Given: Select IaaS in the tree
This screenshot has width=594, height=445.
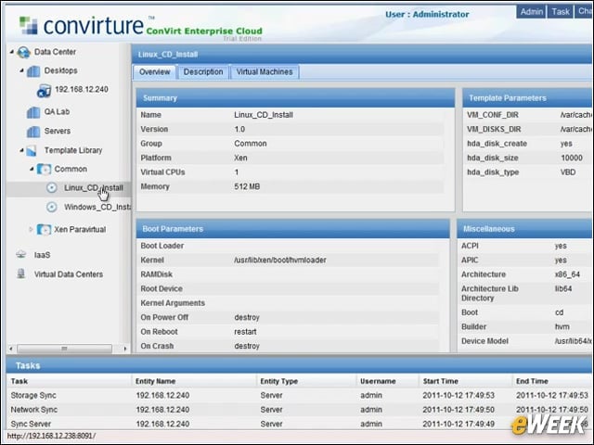Looking at the screenshot, I should coord(42,255).
